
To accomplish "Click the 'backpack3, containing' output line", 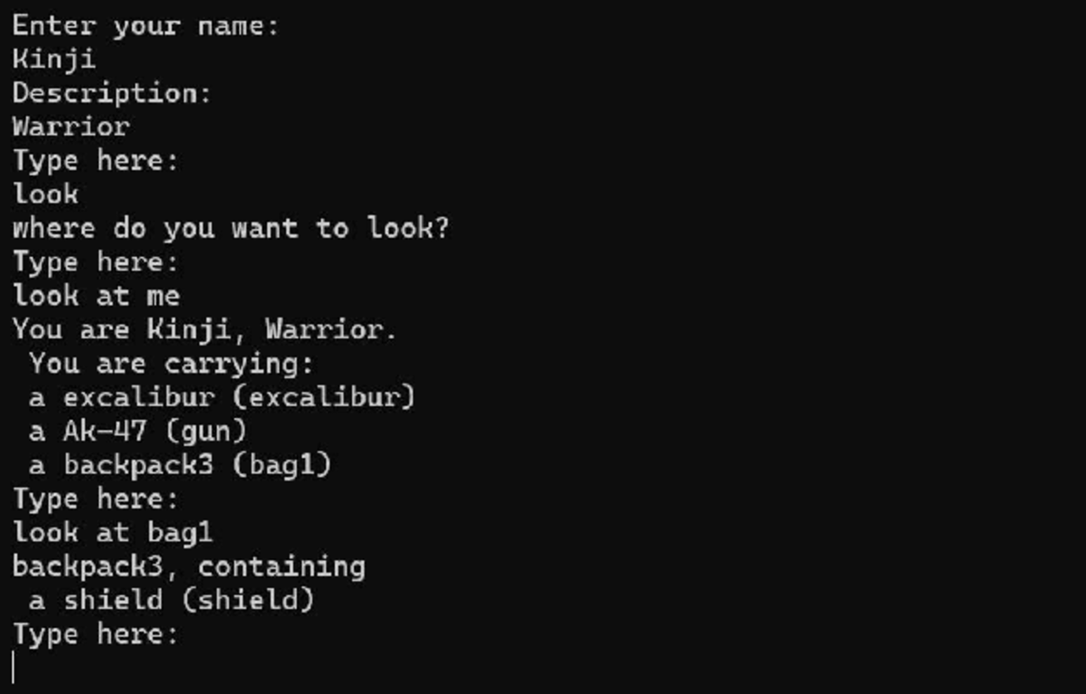I will [x=188, y=566].
